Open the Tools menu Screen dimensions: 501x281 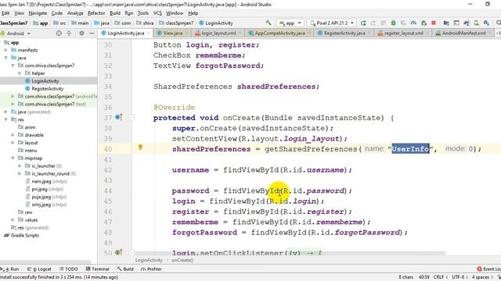tap(142, 13)
